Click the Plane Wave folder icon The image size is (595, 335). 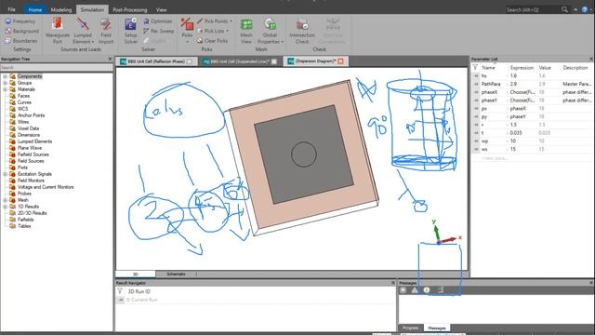12,148
